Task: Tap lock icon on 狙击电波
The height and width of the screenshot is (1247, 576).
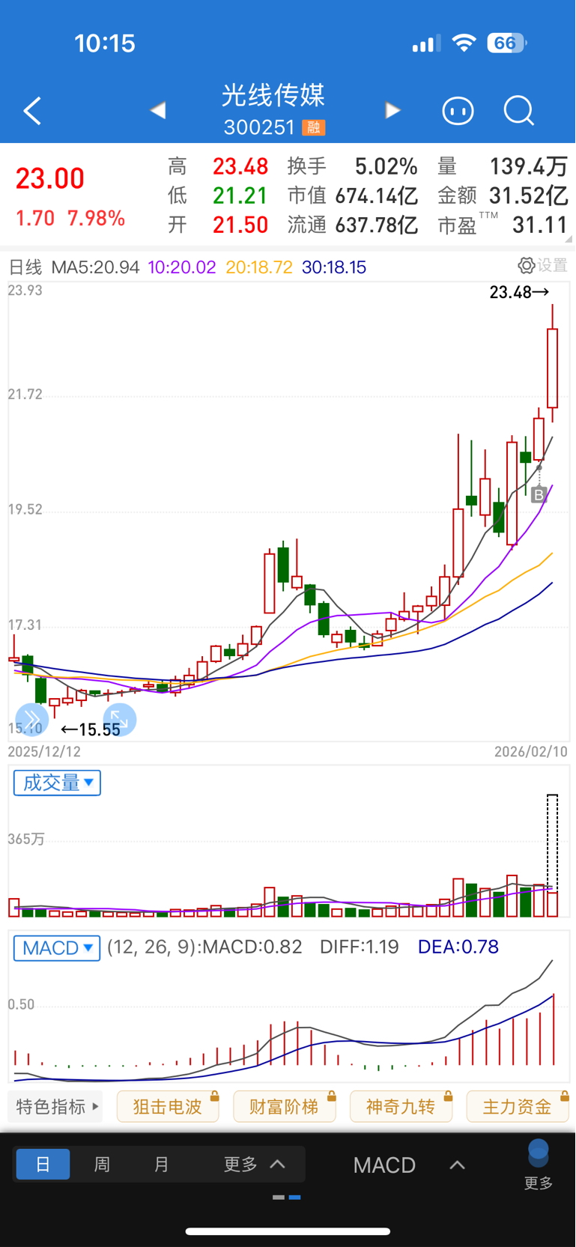Action: coord(214,1096)
